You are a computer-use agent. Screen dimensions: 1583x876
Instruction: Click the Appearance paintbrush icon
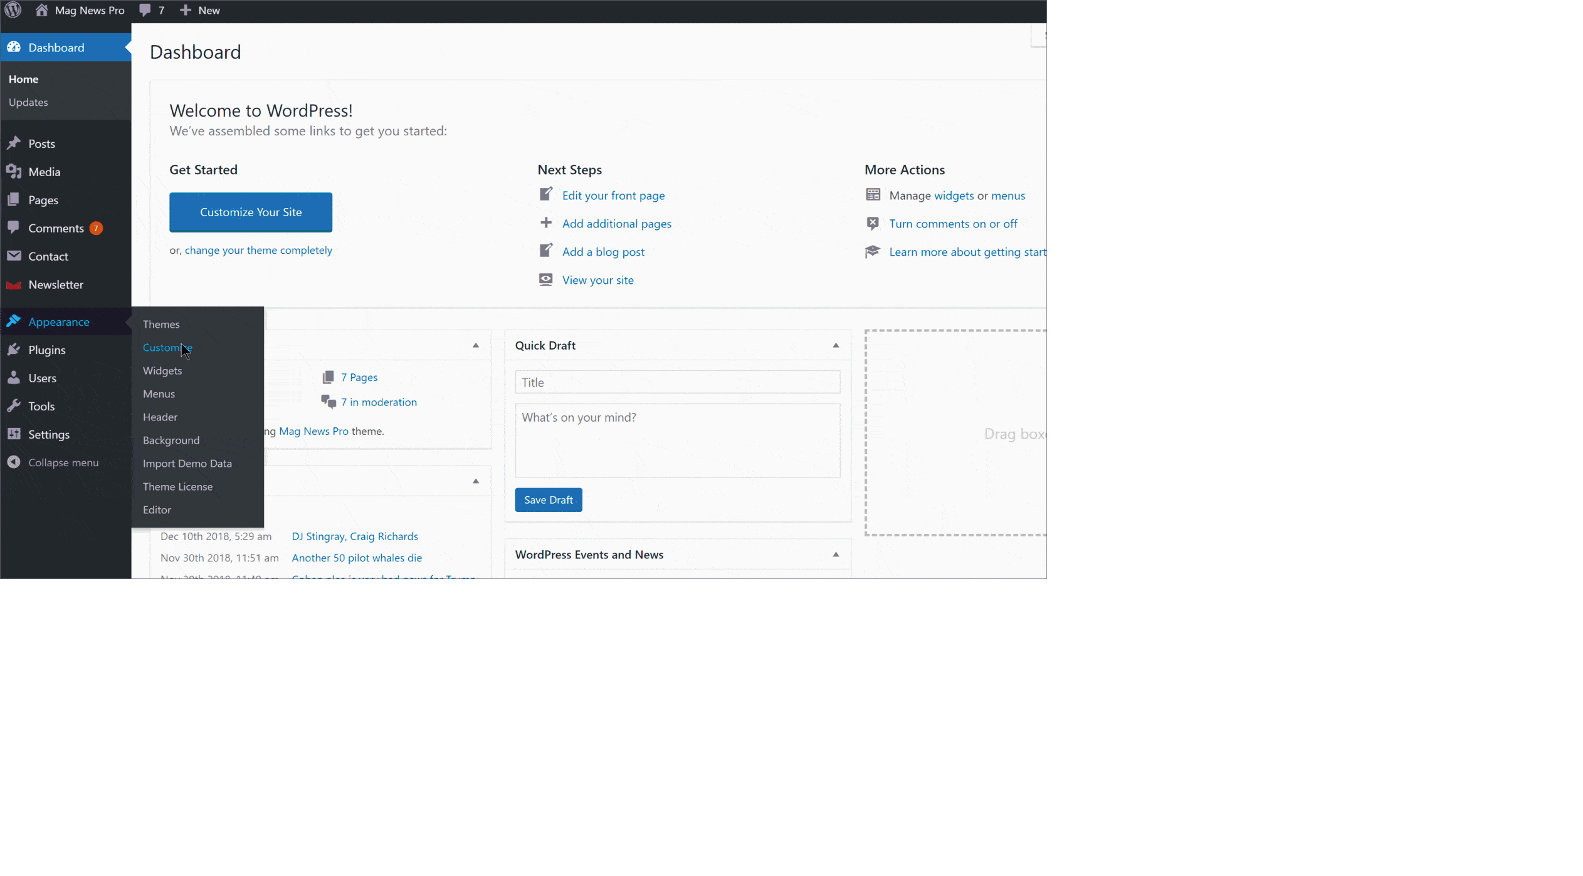tap(14, 321)
